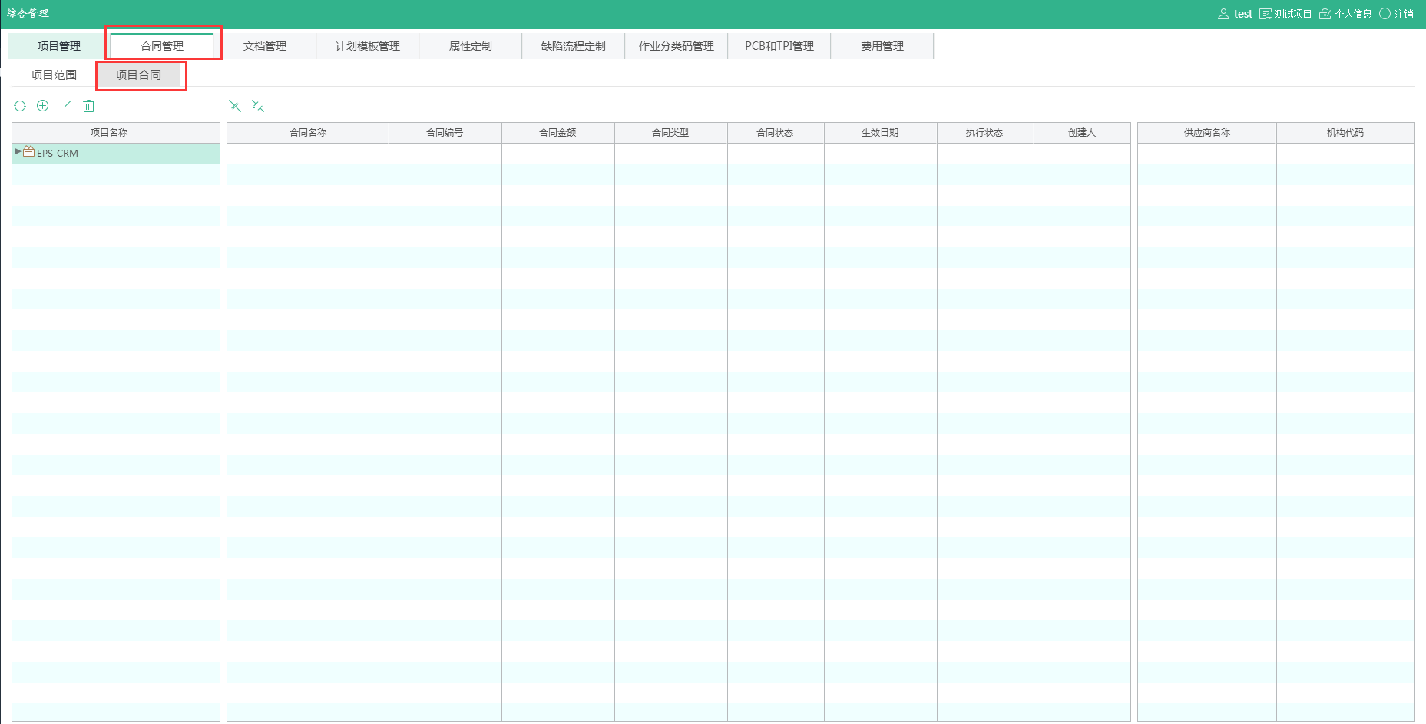Click the refresh icon in the toolbar
This screenshot has height=724, width=1426.
pos(20,106)
